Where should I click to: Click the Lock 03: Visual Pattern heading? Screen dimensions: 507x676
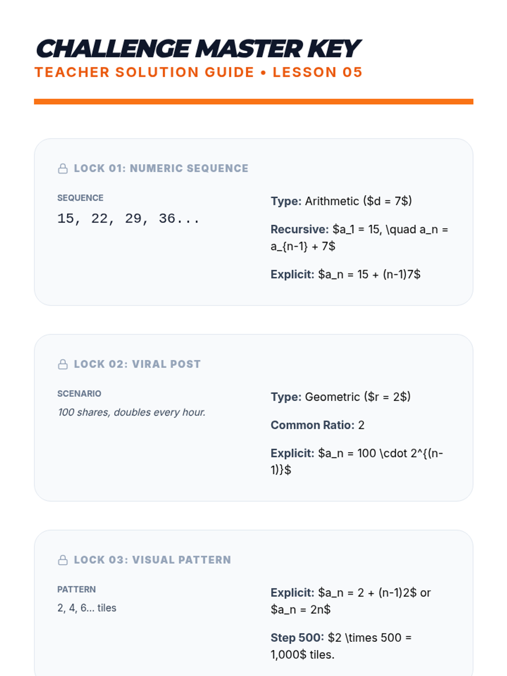(x=153, y=559)
